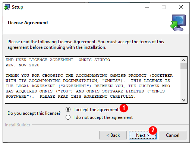Click the I accept the agreement label text

click(96, 110)
